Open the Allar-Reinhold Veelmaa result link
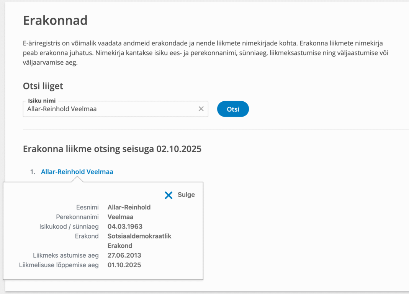 (x=77, y=172)
